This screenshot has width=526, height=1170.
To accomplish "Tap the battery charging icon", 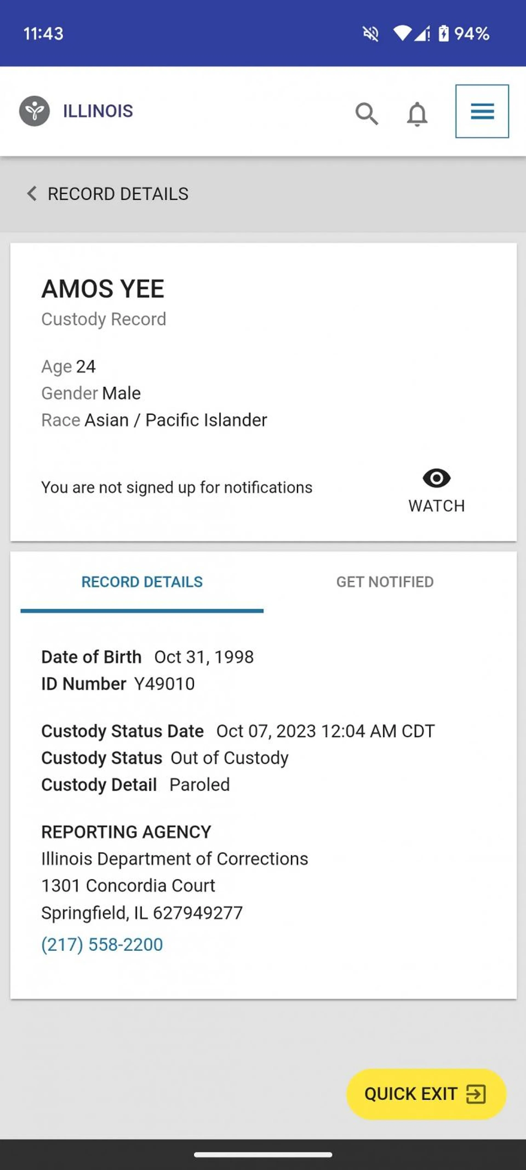I will click(x=443, y=34).
